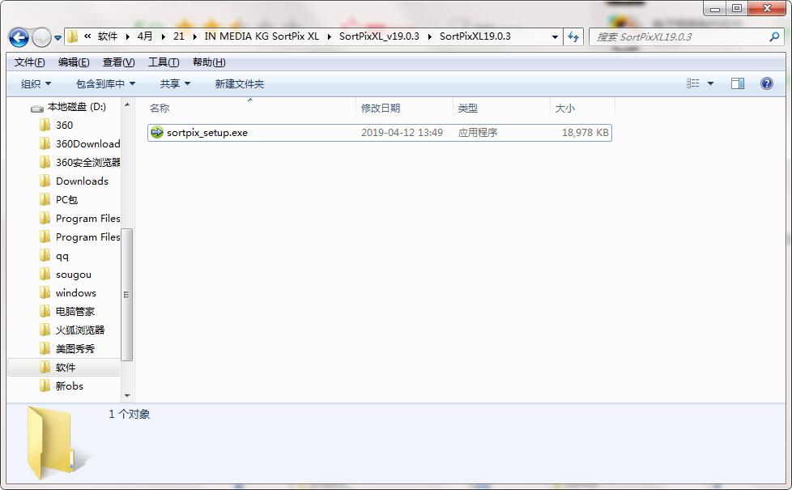Change view with the view mode icon
Viewport: 792px width, 490px height.
click(693, 83)
